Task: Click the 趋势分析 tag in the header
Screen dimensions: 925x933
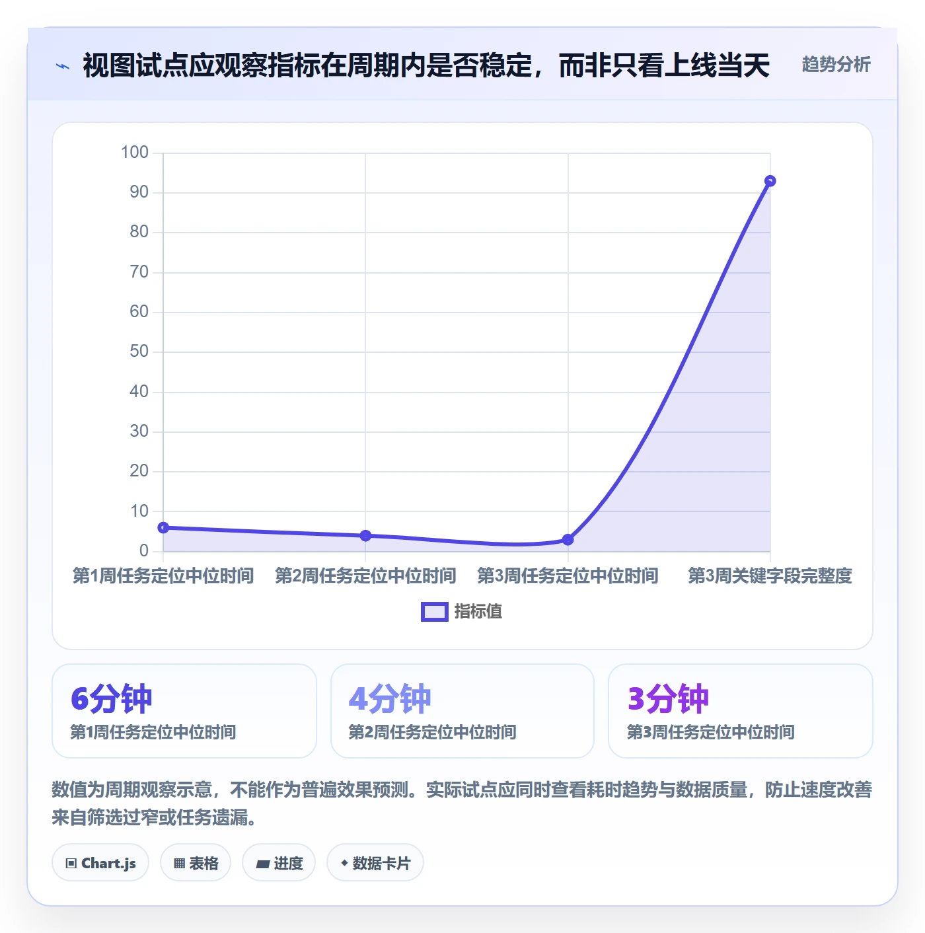Action: 836,65
